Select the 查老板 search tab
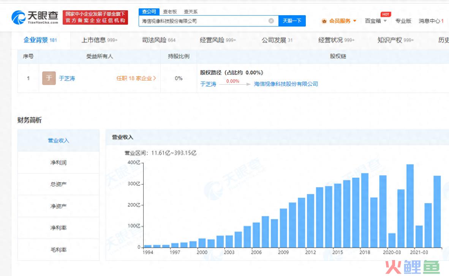The image size is (449, 276). pos(170,12)
